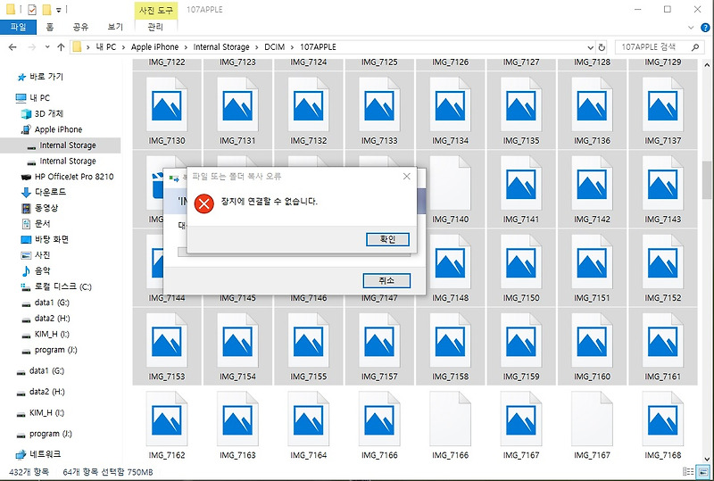Click the copy progress bar in the dialog
714x481 pixels.
point(294,253)
